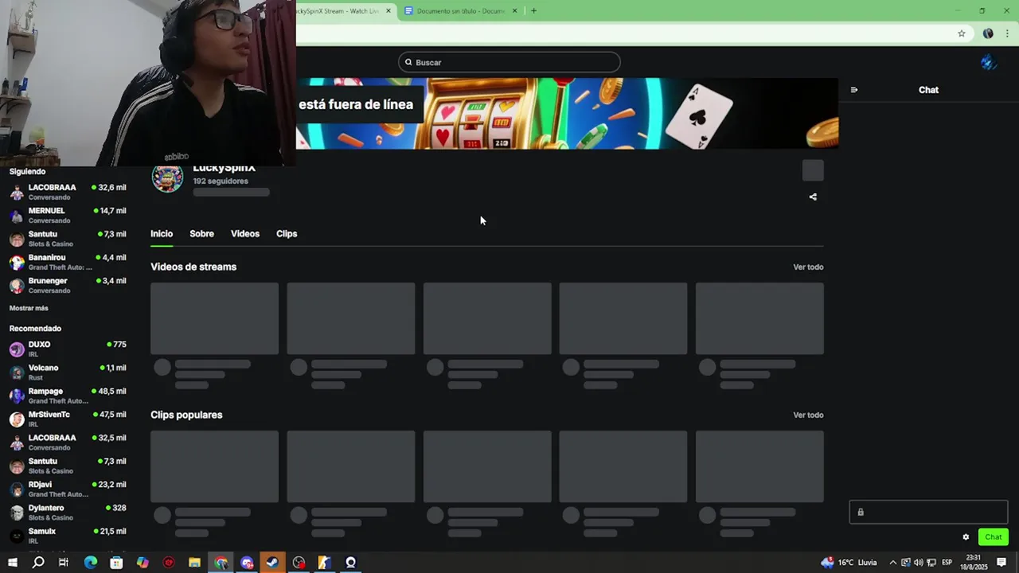Click the lock icon in chat input
This screenshot has height=573, width=1019.
tap(861, 513)
